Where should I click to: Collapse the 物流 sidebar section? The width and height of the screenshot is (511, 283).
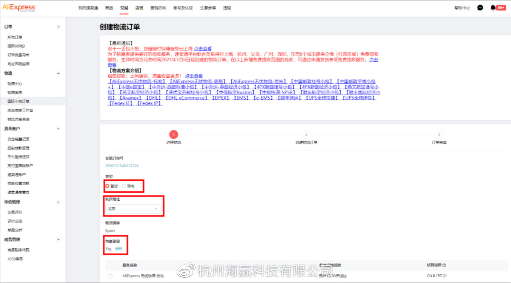click(x=58, y=73)
